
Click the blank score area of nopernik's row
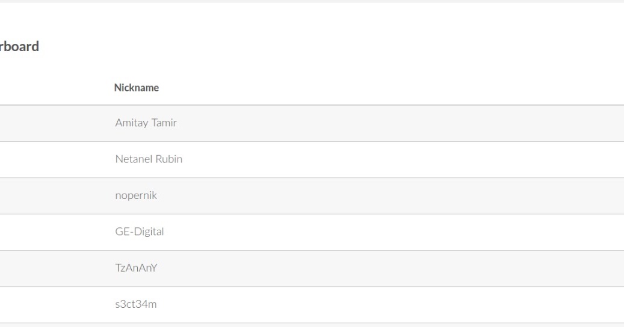coord(398,196)
